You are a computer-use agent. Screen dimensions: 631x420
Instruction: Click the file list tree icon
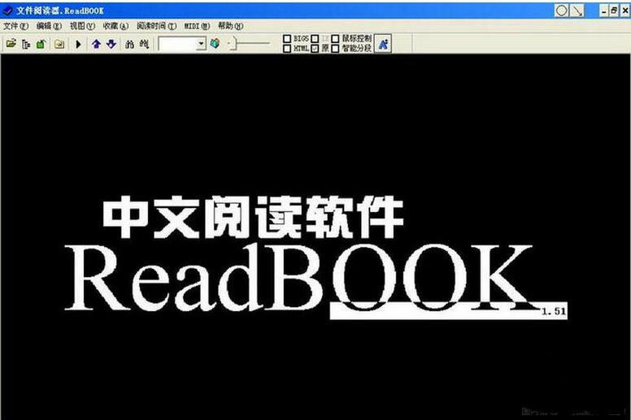(26, 44)
